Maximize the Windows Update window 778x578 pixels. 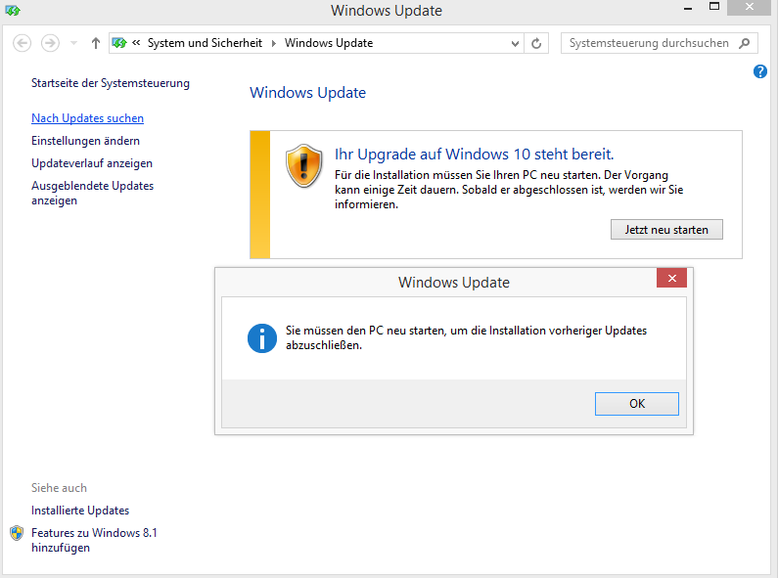point(714,7)
